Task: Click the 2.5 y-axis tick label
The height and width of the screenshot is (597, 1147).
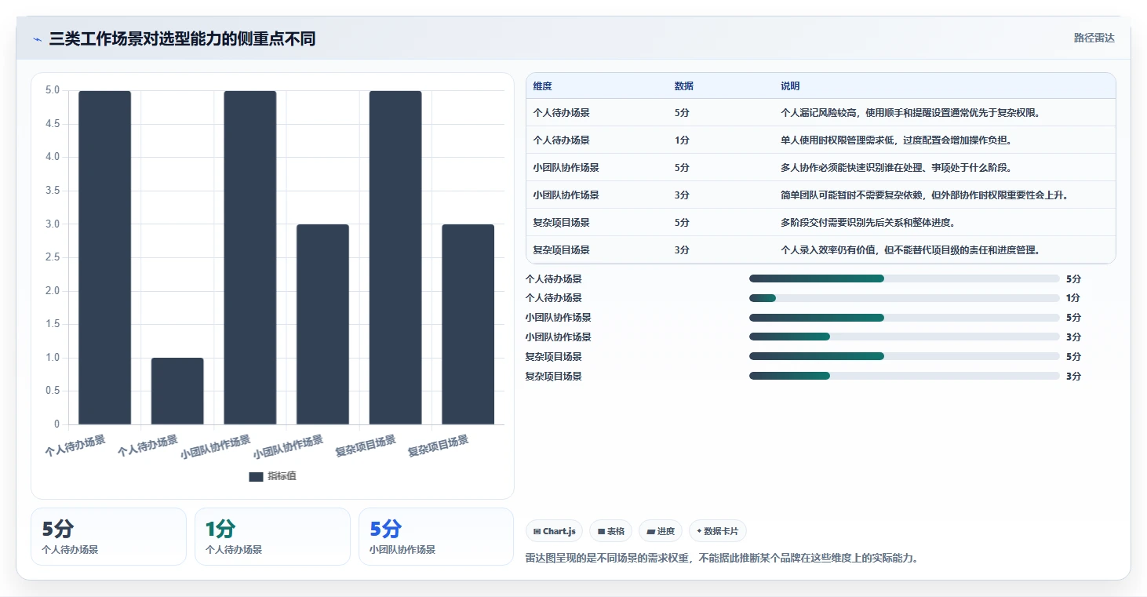Action: pyautogui.click(x=52, y=257)
